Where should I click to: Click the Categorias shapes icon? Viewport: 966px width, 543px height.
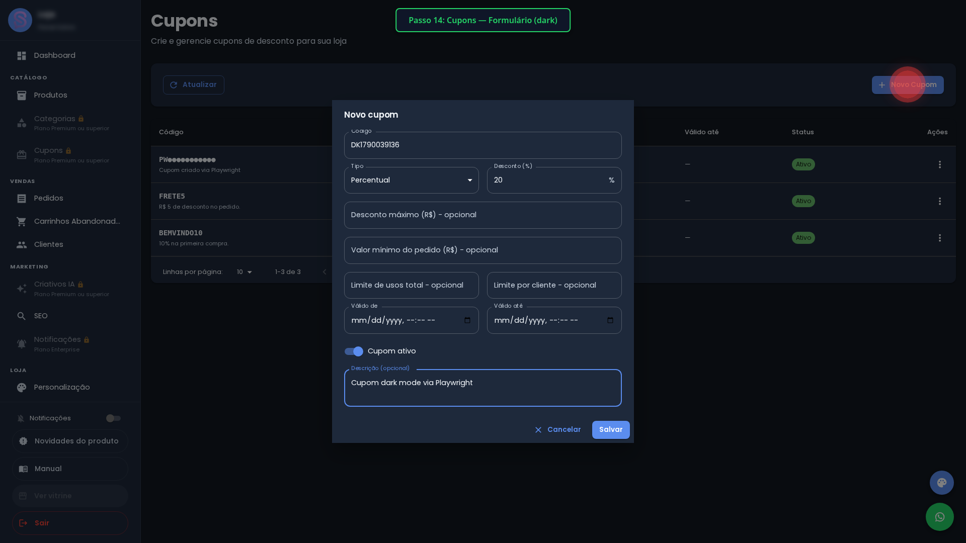pyautogui.click(x=22, y=123)
